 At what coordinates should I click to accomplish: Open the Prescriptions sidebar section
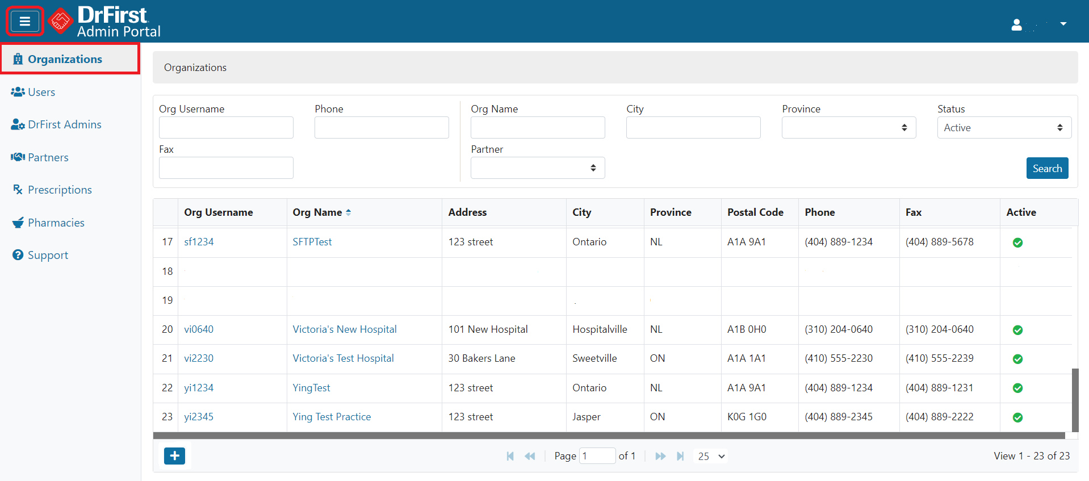point(60,190)
